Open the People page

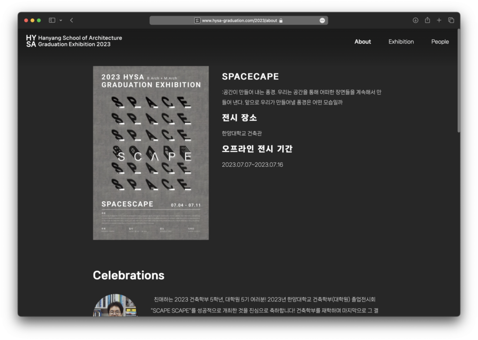(x=440, y=42)
